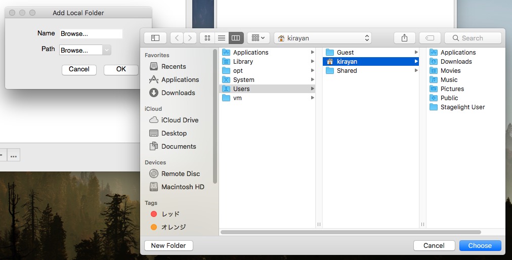Select Remote Disc under Devices
This screenshot has width=512, height=260.
point(179,174)
